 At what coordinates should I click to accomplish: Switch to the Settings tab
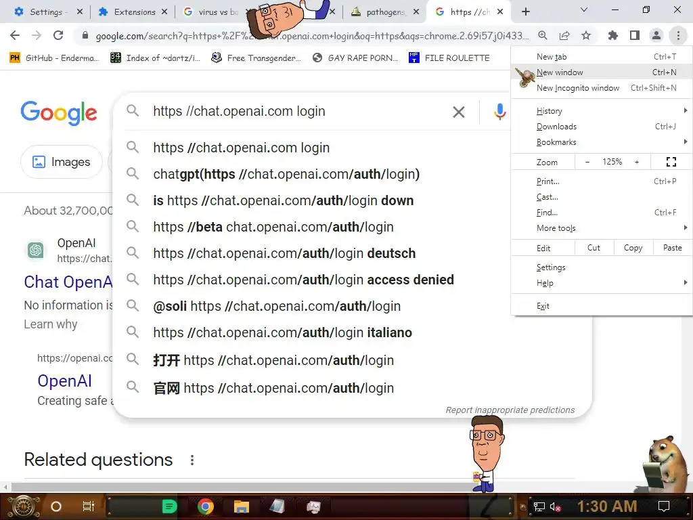point(42,12)
